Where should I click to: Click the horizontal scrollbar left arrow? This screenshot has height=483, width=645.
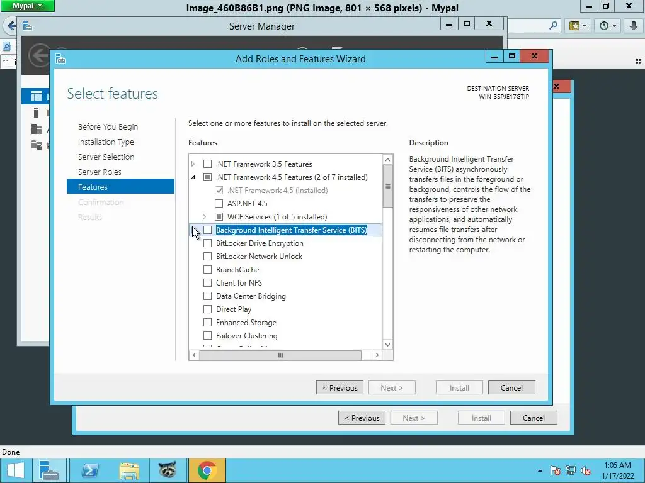194,355
